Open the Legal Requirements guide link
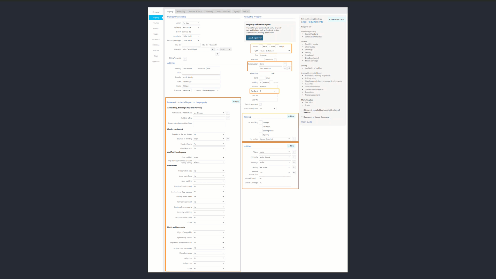This screenshot has width=496, height=279. pyautogui.click(x=306, y=122)
